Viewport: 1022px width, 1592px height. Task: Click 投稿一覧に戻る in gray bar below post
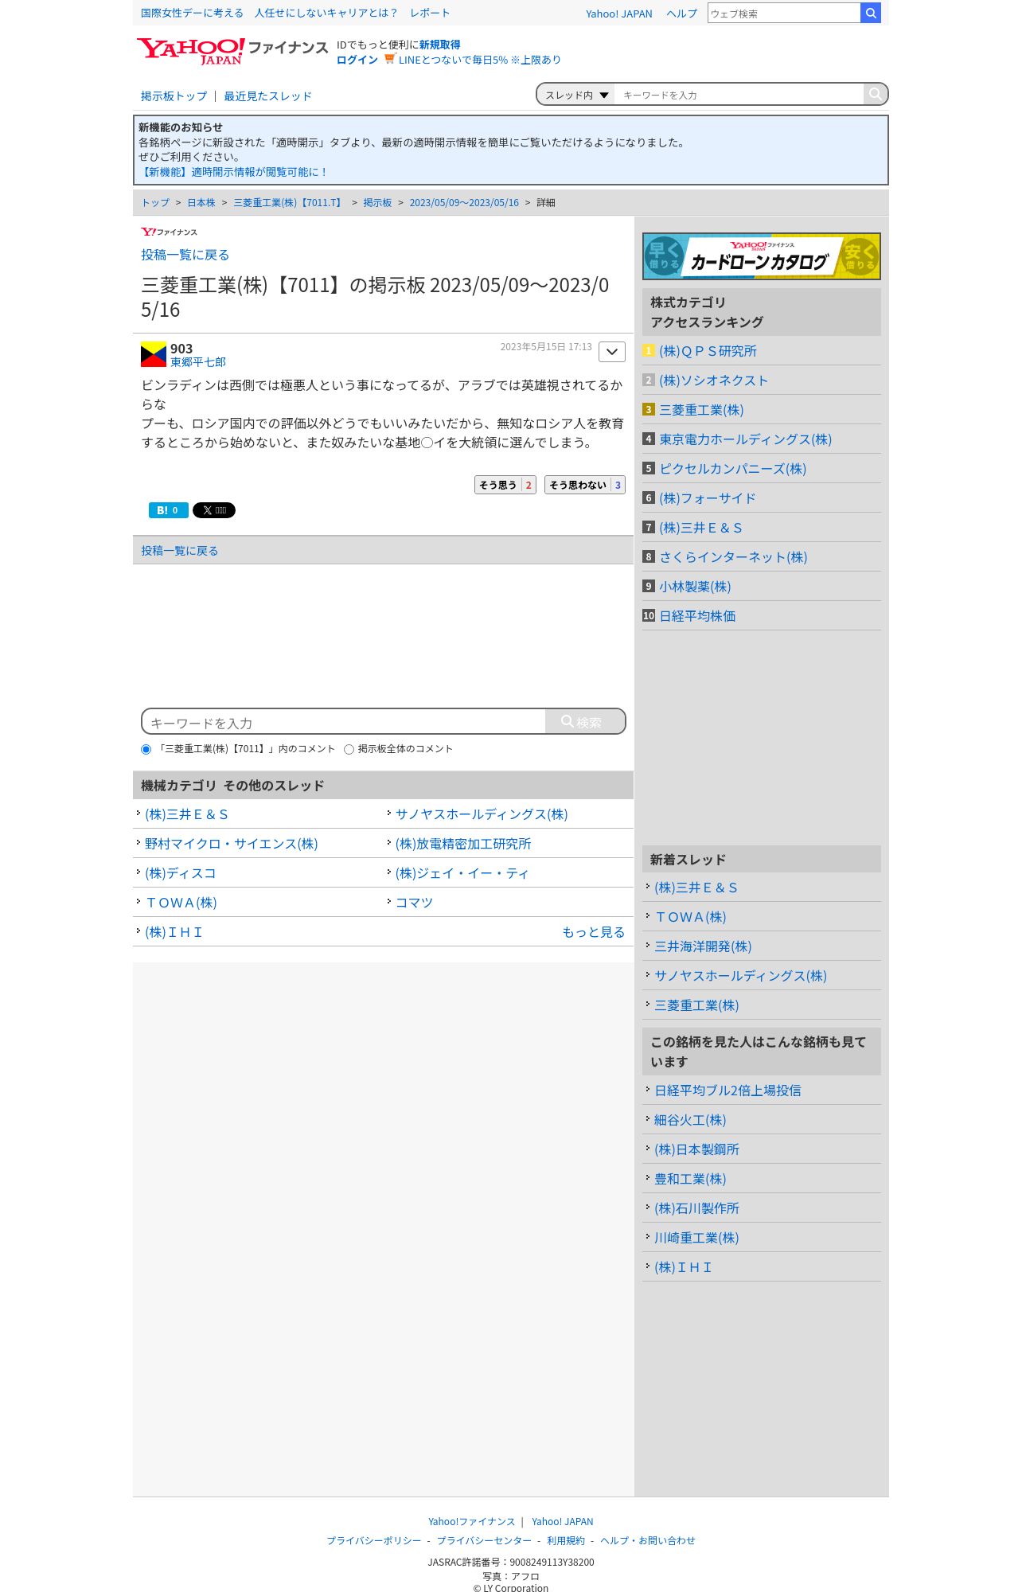click(x=179, y=551)
